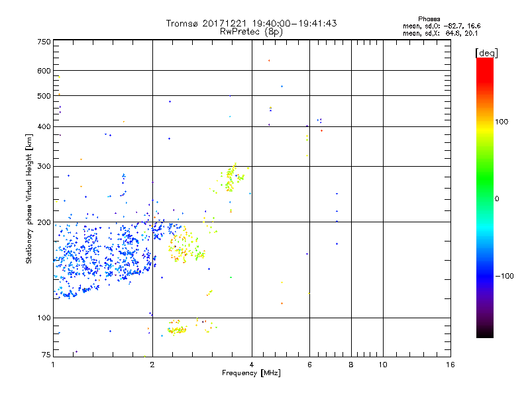Click the x-axis tick label '4'
The image size is (530, 397).
(x=252, y=365)
